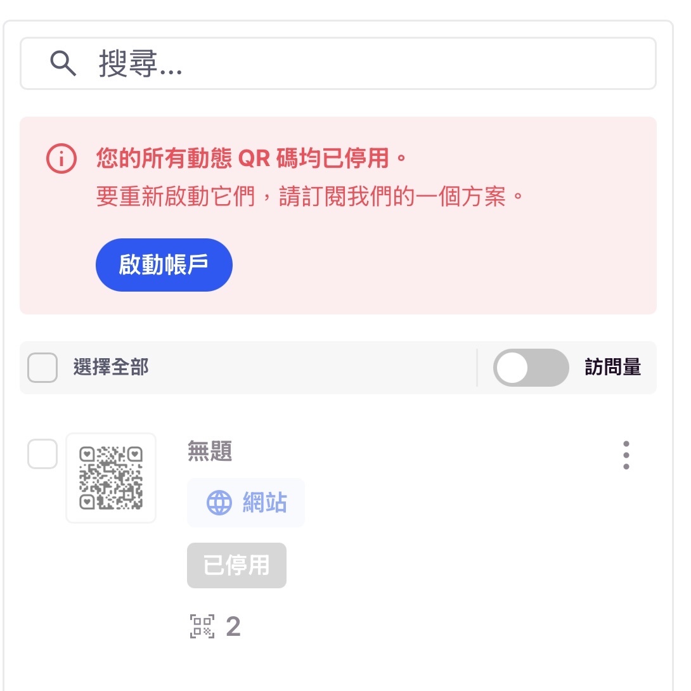This screenshot has height=691, width=691.
Task: Click the red info alert icon
Action: (61, 158)
